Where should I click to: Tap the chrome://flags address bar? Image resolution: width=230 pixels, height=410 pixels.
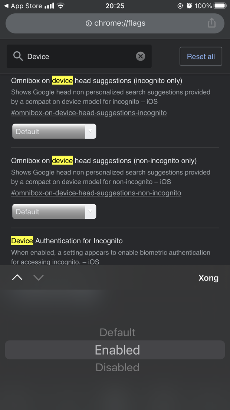point(115,23)
